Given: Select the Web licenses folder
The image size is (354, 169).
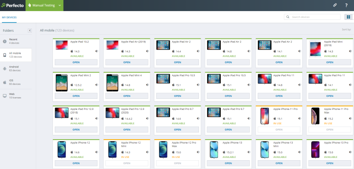Looking at the screenshot, I should (16, 96).
